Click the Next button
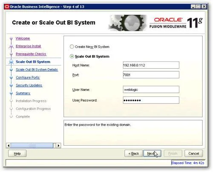 pos(152,153)
